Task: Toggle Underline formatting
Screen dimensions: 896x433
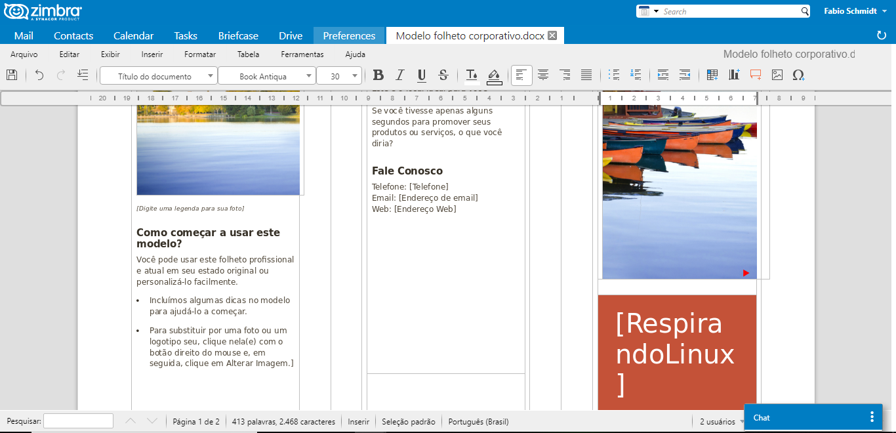Action: [x=422, y=75]
